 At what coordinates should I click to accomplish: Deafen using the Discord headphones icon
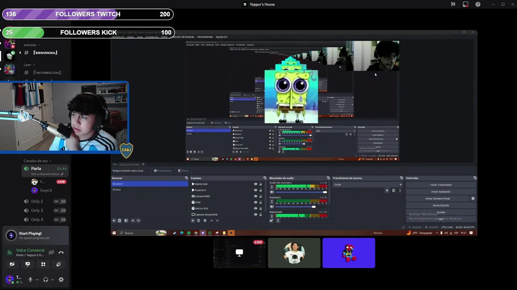(x=46, y=280)
